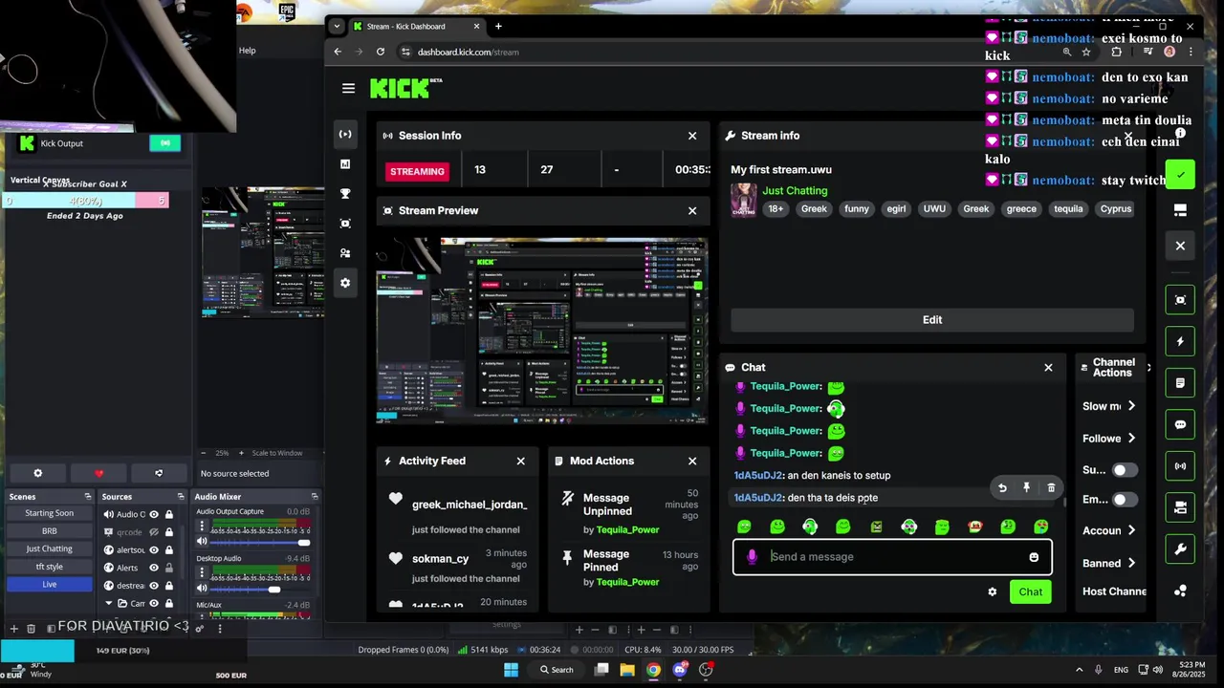Select the Starting Soon scene
This screenshot has width=1224, height=688.
coord(50,513)
